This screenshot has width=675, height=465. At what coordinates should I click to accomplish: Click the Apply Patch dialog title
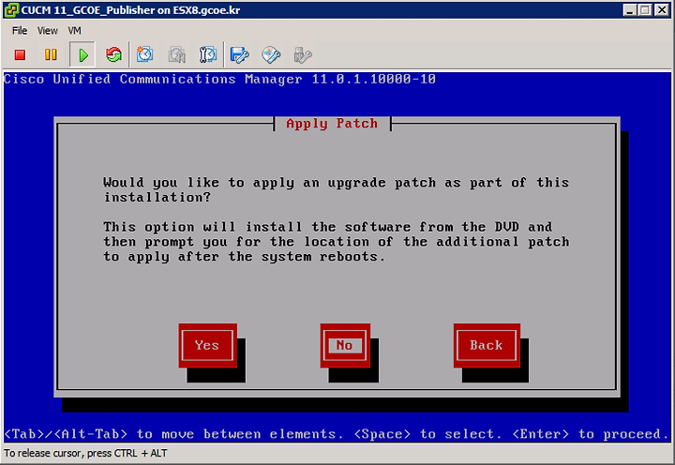(332, 124)
